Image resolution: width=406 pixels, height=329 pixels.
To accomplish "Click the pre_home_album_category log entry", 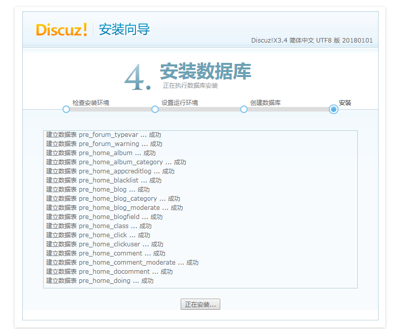I will (116, 162).
